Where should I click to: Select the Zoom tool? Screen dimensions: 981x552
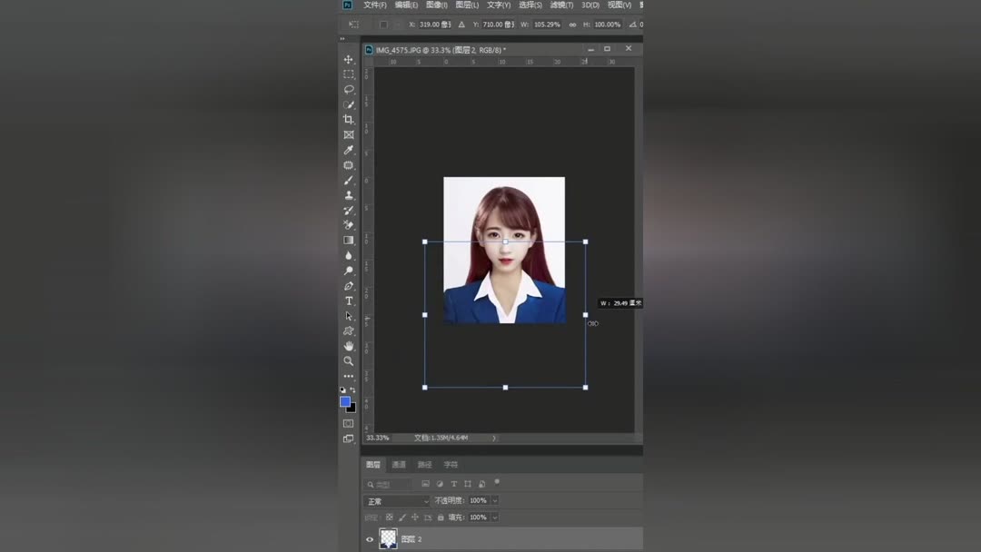(349, 360)
